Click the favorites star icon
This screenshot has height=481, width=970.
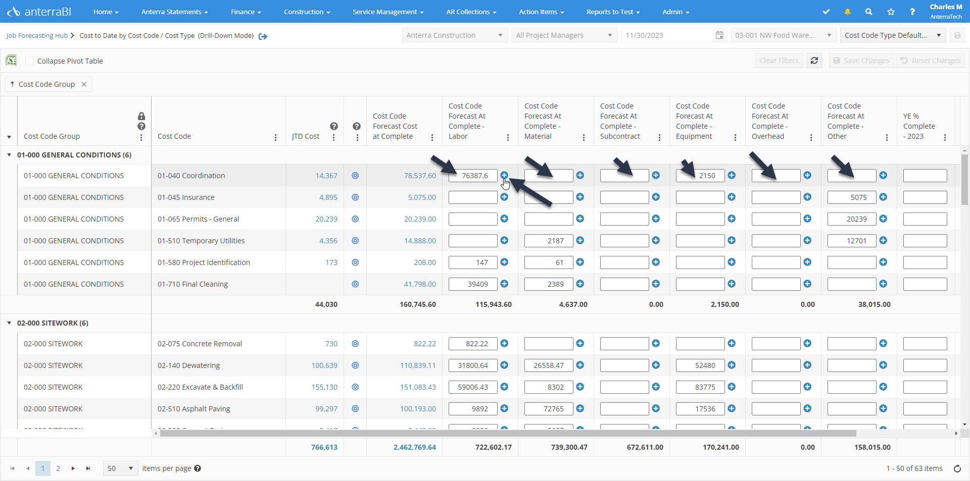891,12
